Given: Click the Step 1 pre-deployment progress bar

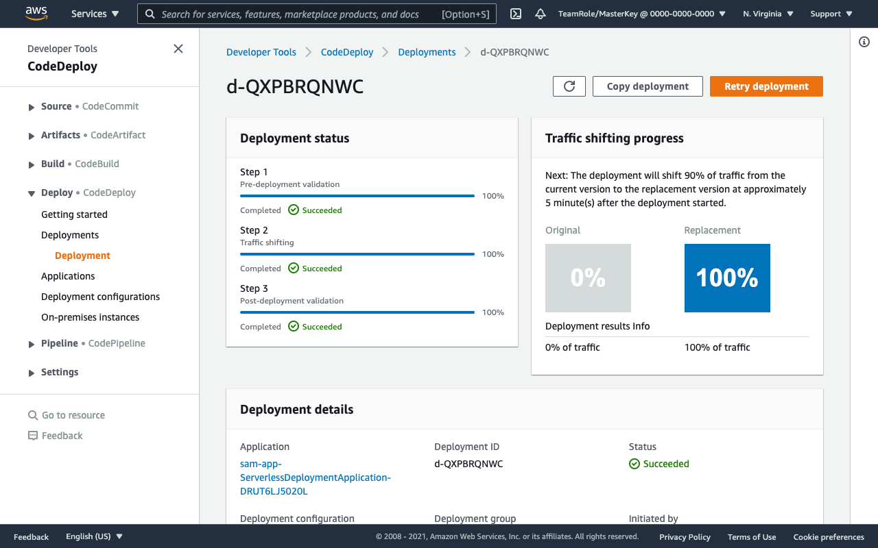Looking at the screenshot, I should coord(357,196).
